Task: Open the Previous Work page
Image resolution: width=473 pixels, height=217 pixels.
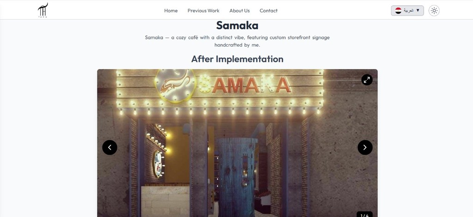Action: tap(203, 11)
